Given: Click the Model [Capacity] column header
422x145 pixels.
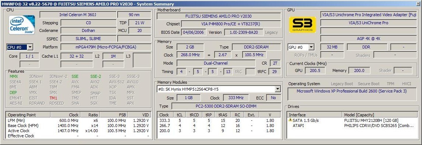Looking at the screenshot, I should 380,115.
